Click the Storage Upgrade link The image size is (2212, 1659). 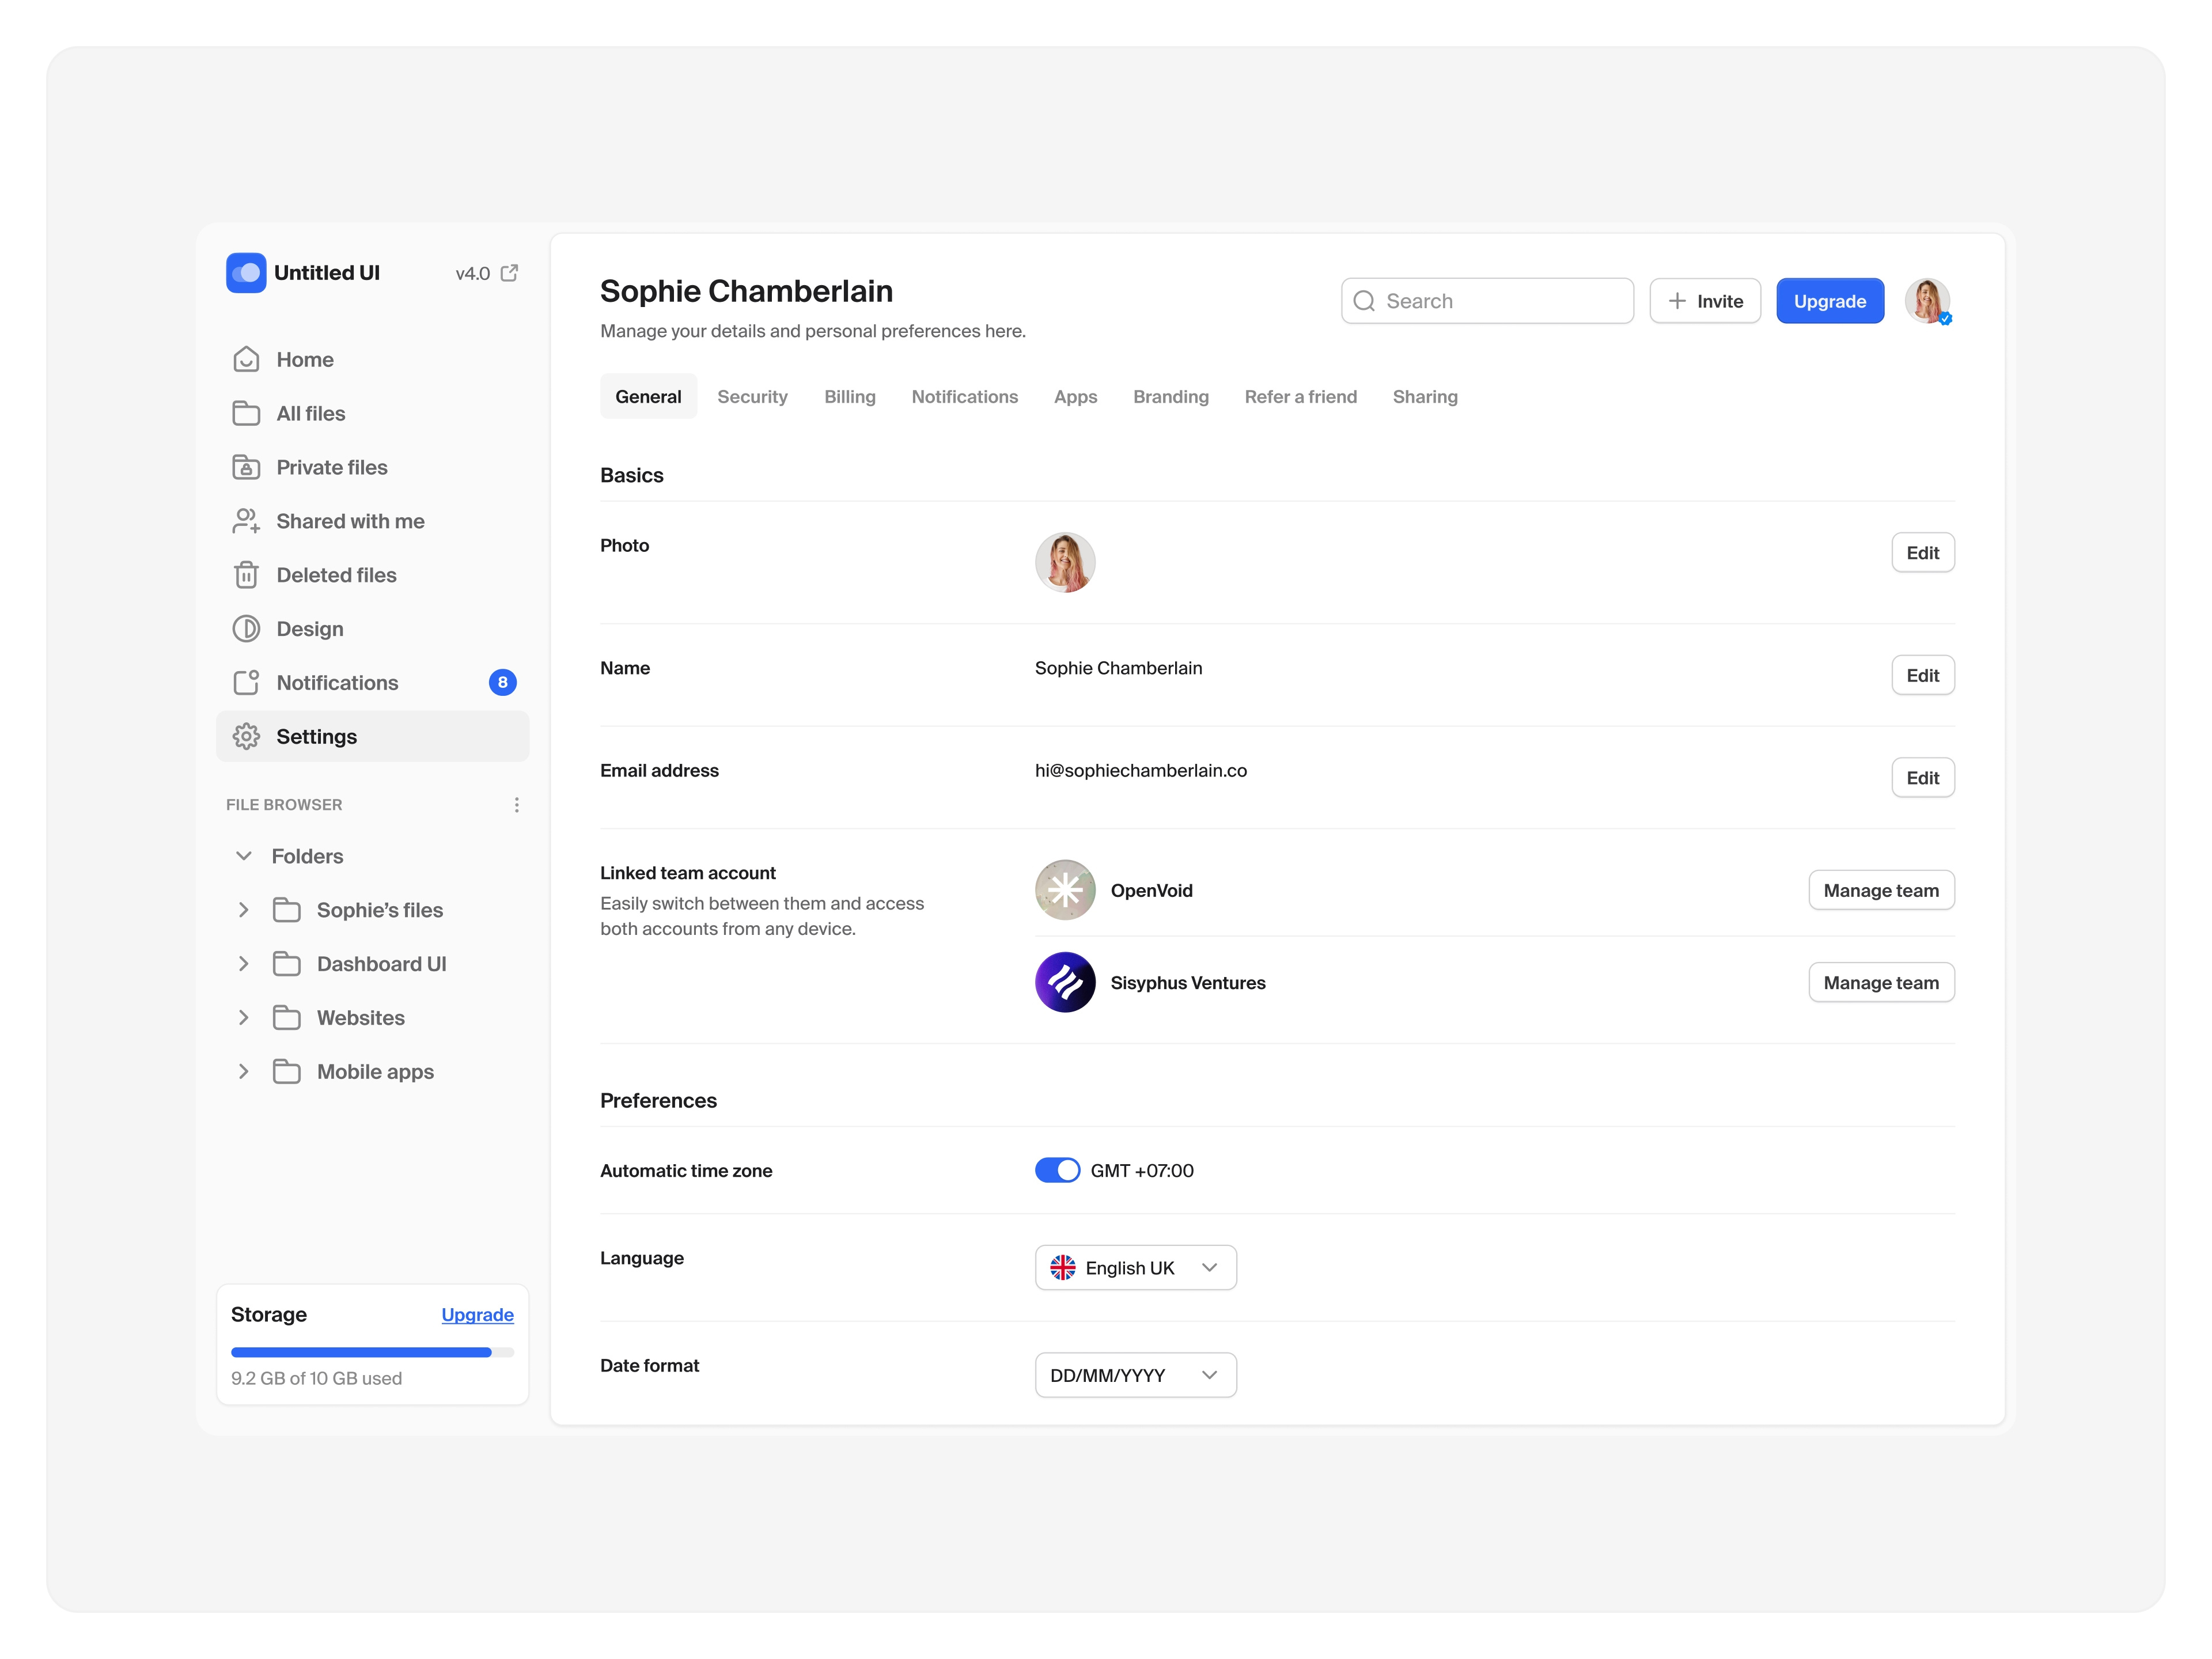point(477,1315)
